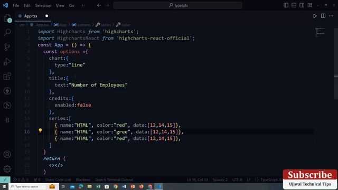The image size is (338, 190).
Task: Click 'Blackbox' in the status bar
Action: click(x=83, y=179)
